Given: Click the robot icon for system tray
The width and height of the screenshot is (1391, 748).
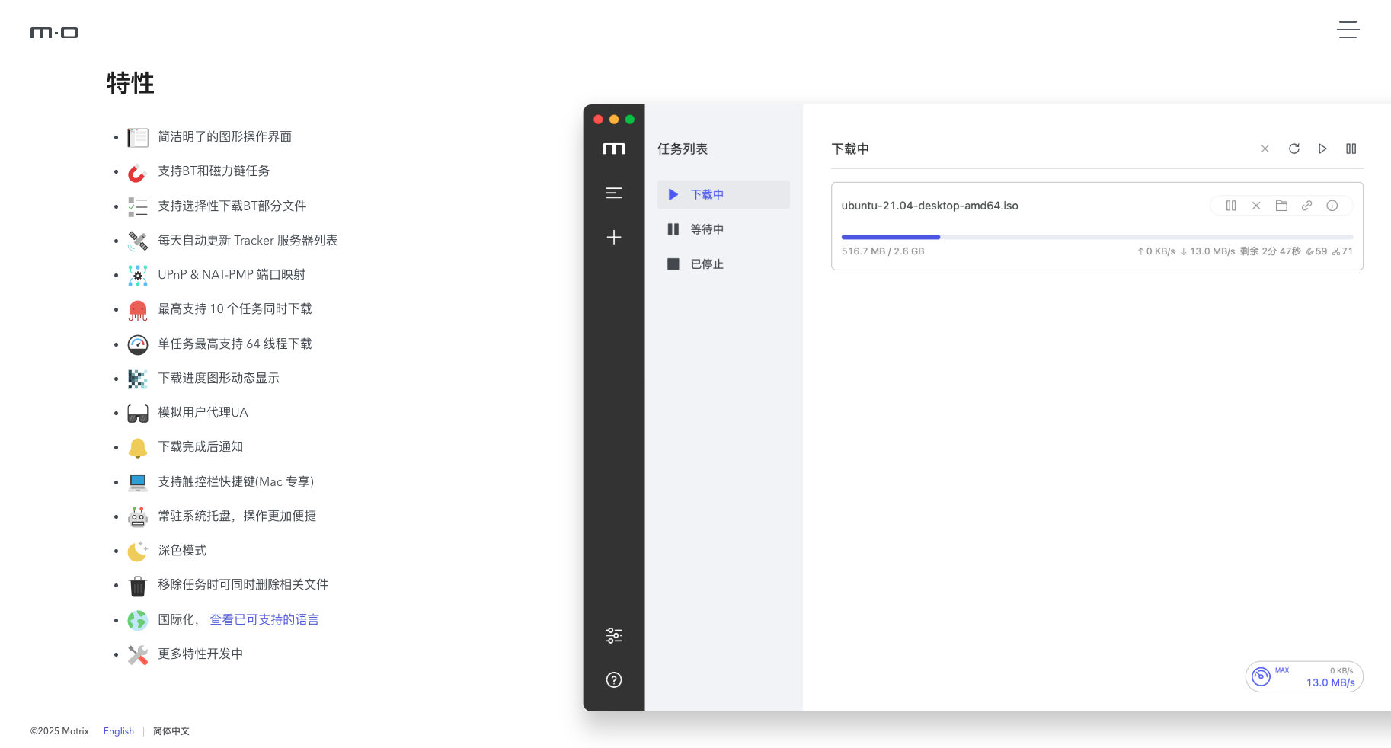Looking at the screenshot, I should tap(138, 516).
